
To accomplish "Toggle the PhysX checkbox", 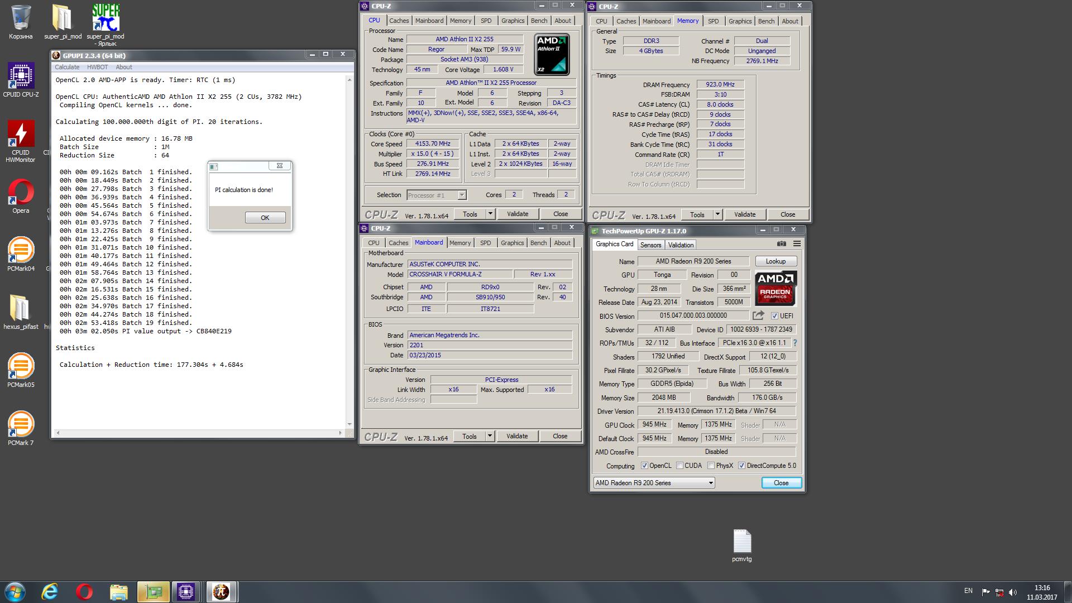I will 711,466.
